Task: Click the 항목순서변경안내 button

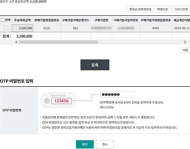Action: 140,9
